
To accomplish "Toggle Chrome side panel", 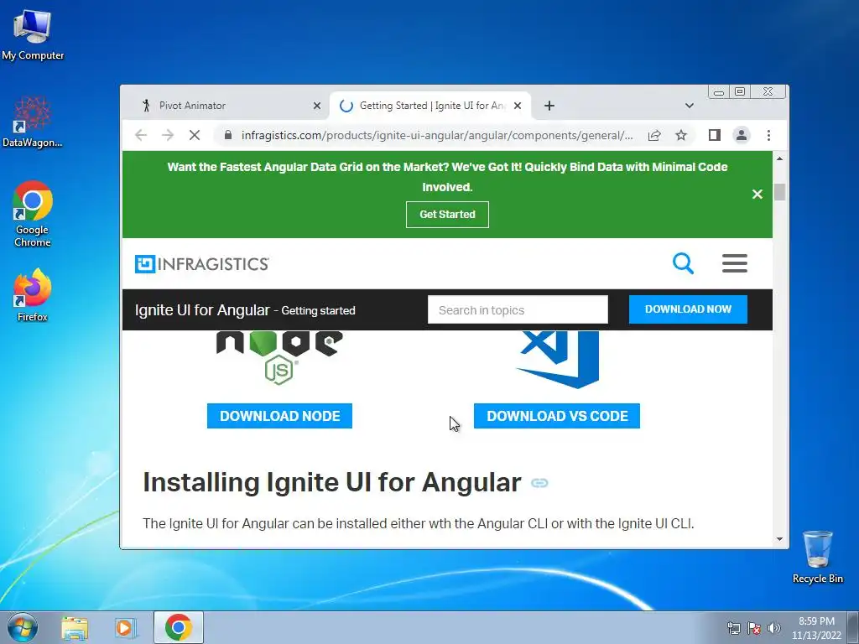I will pyautogui.click(x=715, y=135).
